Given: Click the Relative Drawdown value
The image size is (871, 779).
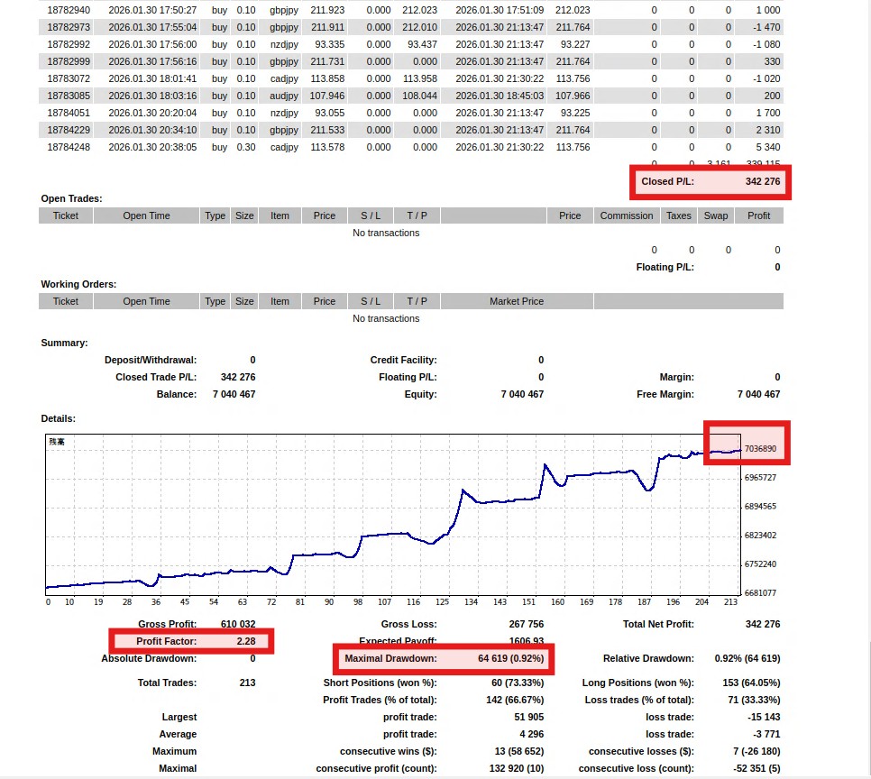Looking at the screenshot, I should [747, 659].
